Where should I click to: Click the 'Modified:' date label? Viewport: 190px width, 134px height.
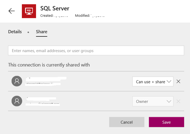[83, 16]
